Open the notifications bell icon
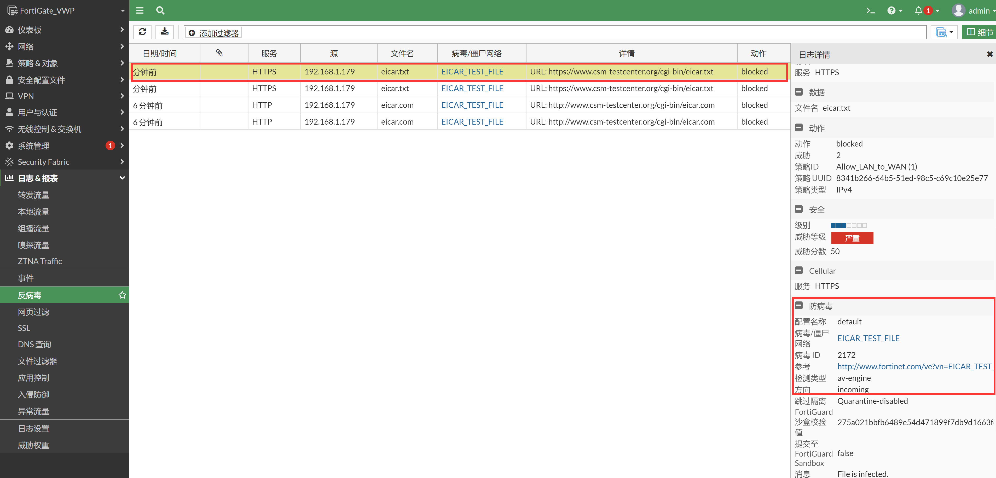The image size is (996, 478). [x=919, y=11]
